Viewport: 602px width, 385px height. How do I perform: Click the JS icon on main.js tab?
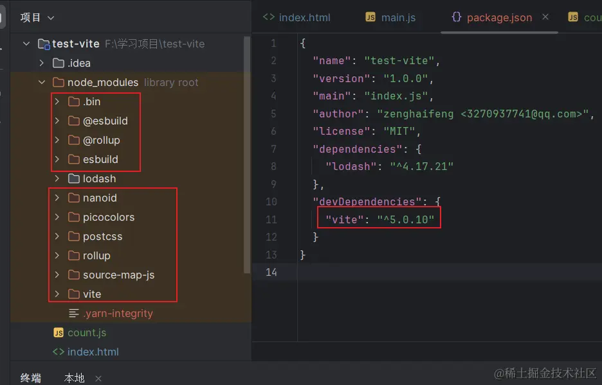click(x=370, y=17)
